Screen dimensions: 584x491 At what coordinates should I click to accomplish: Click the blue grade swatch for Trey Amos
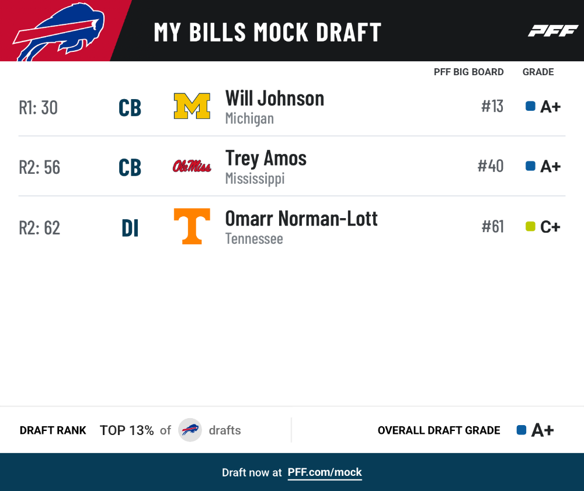[530, 166]
